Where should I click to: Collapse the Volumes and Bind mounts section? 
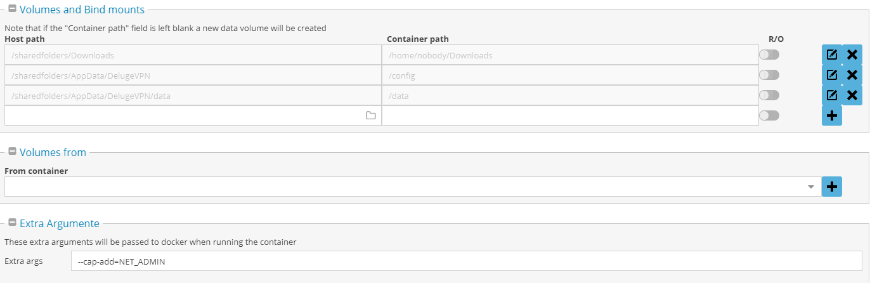[12, 10]
